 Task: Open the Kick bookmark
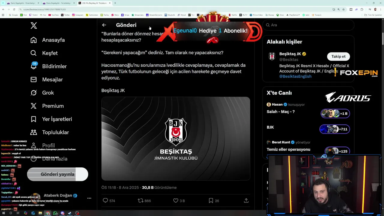click(x=24, y=15)
